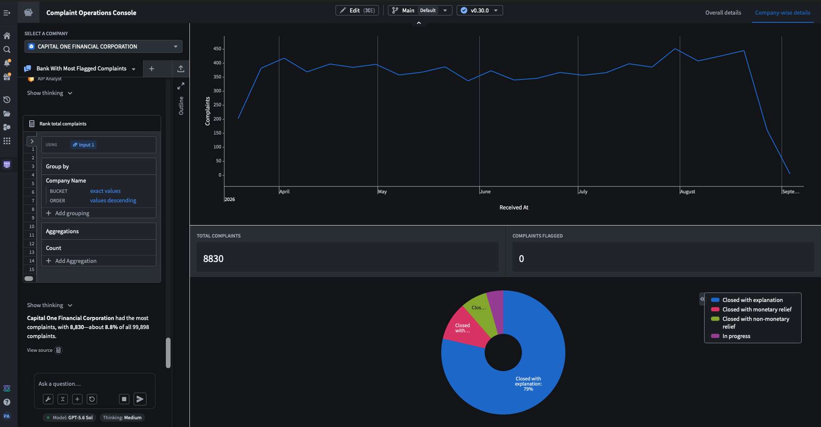
Task: Open the files folder icon in sidebar
Action: [x=7, y=114]
